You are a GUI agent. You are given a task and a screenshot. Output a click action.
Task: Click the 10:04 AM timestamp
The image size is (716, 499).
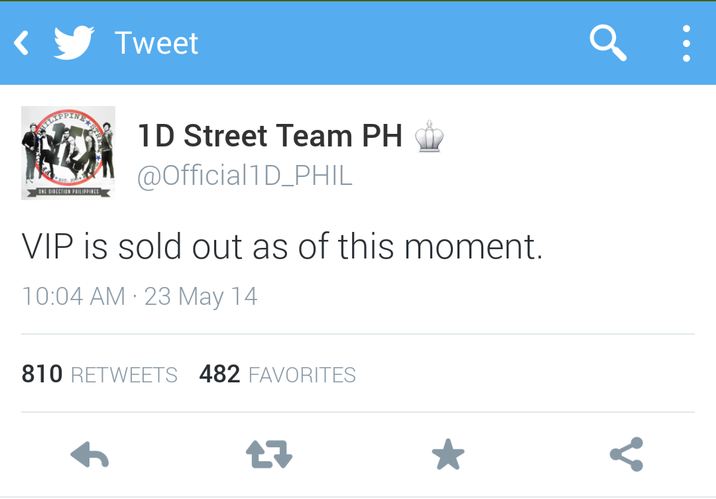[x=74, y=296]
